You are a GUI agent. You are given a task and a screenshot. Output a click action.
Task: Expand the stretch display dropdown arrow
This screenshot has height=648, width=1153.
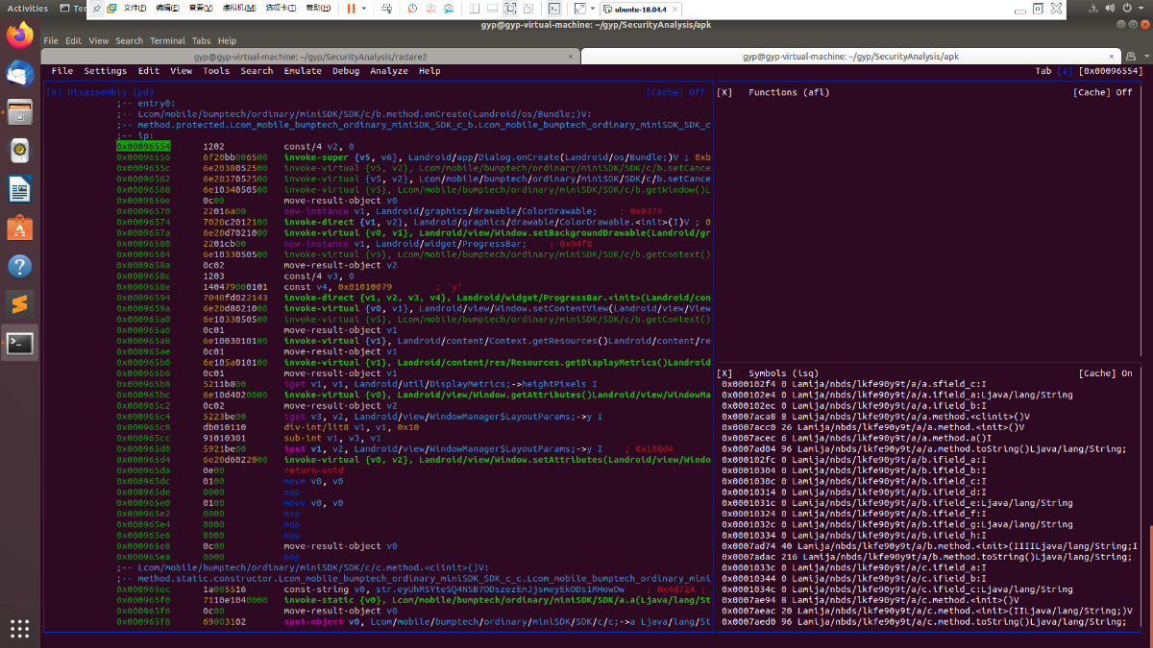[592, 8]
